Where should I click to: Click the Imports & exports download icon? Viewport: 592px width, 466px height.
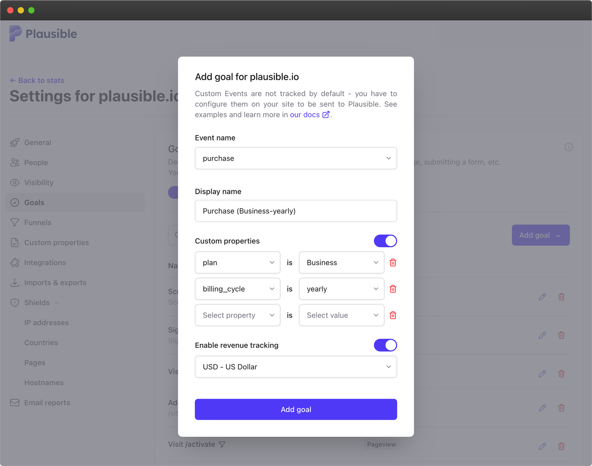pyautogui.click(x=14, y=282)
